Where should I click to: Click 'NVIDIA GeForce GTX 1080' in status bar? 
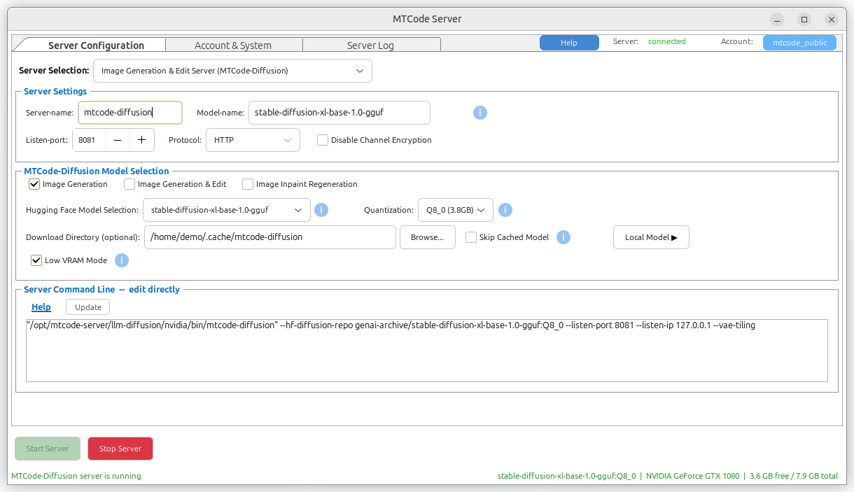point(692,476)
